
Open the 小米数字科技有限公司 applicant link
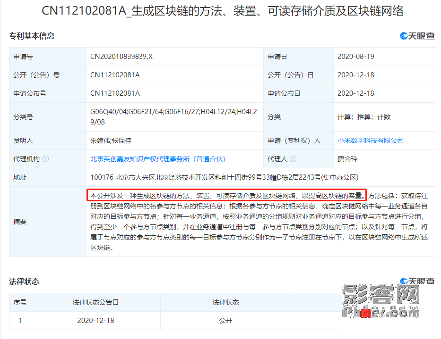(371, 141)
